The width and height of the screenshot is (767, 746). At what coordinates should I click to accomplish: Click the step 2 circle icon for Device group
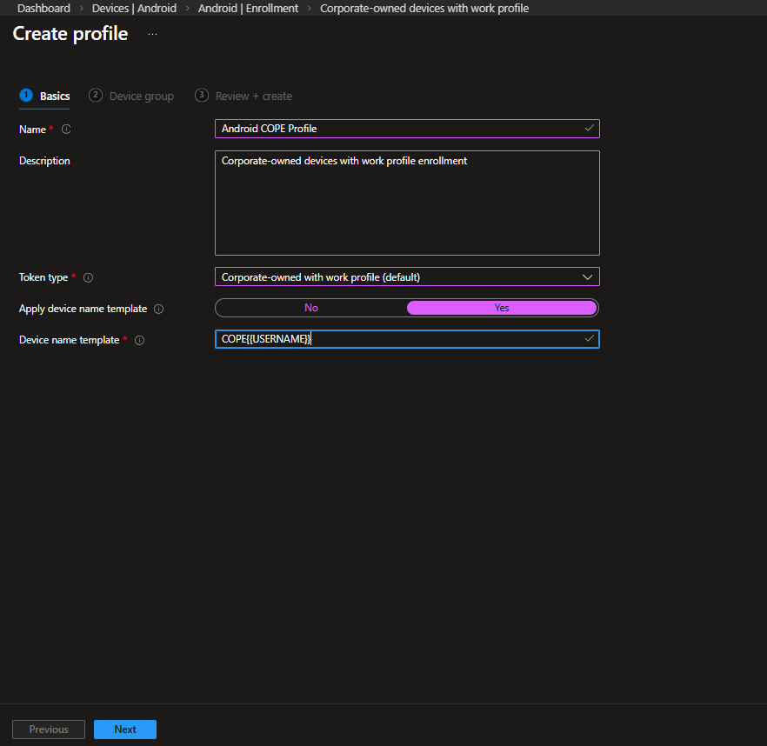point(96,96)
